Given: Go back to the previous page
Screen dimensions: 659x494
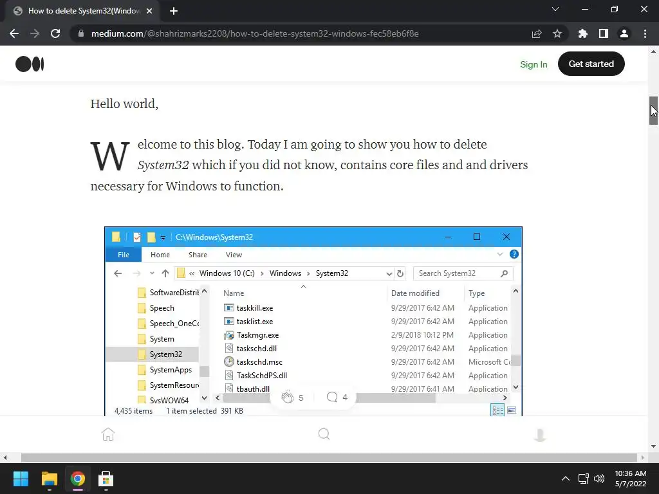Looking at the screenshot, I should click(x=14, y=33).
